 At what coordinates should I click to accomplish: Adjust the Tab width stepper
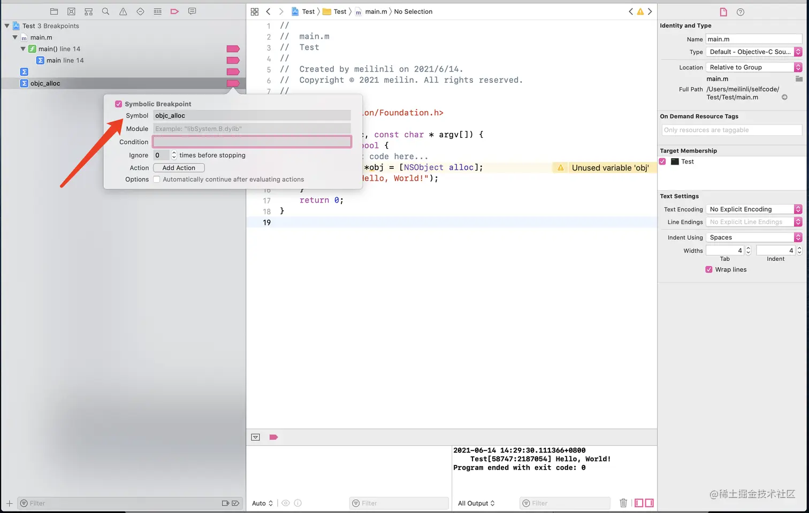[x=748, y=251]
